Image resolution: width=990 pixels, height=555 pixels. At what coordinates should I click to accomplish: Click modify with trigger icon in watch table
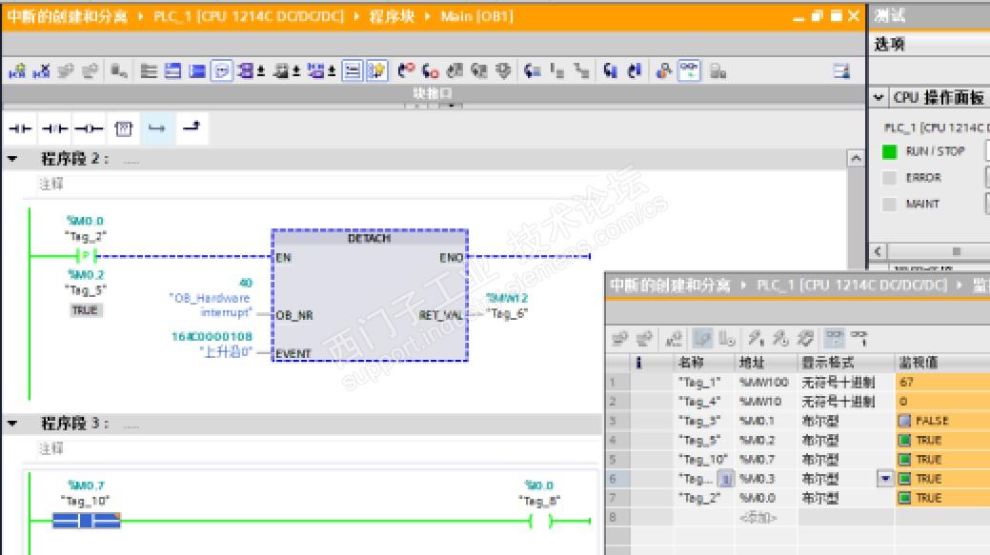pyautogui.click(x=780, y=339)
